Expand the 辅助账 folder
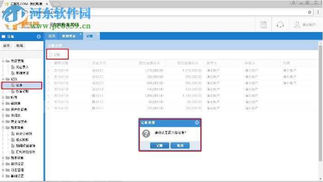This screenshot has height=182, width=323. [3, 103]
